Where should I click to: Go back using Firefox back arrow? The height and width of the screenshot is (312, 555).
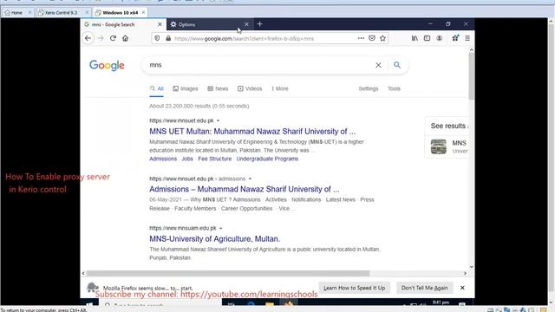pyautogui.click(x=88, y=38)
